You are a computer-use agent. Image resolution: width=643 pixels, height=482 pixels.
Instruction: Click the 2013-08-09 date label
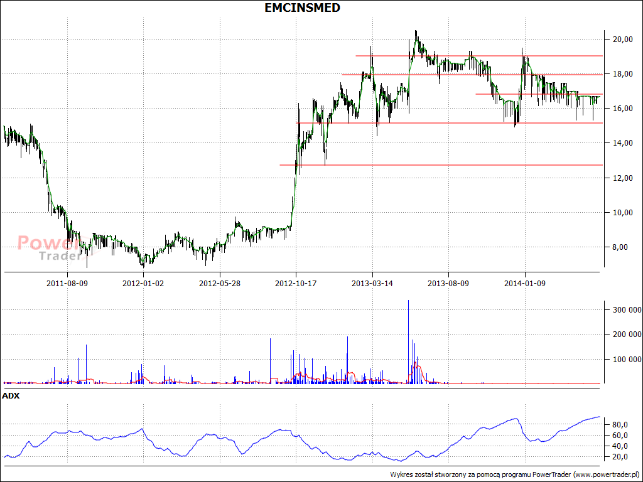[x=448, y=283]
